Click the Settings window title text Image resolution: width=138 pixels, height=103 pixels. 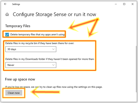[16, 4]
